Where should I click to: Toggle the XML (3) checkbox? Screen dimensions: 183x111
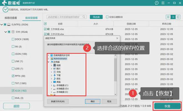point(13,98)
